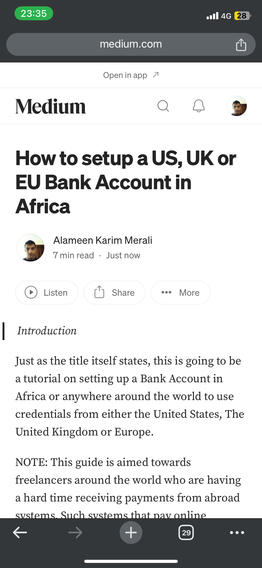Show the 29 open tabs switcher
This screenshot has width=262, height=568.
(186, 532)
